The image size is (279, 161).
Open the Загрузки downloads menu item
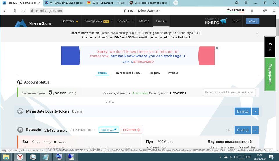70,21
